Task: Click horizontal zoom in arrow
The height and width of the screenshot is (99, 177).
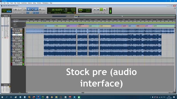Action: point(21,9)
